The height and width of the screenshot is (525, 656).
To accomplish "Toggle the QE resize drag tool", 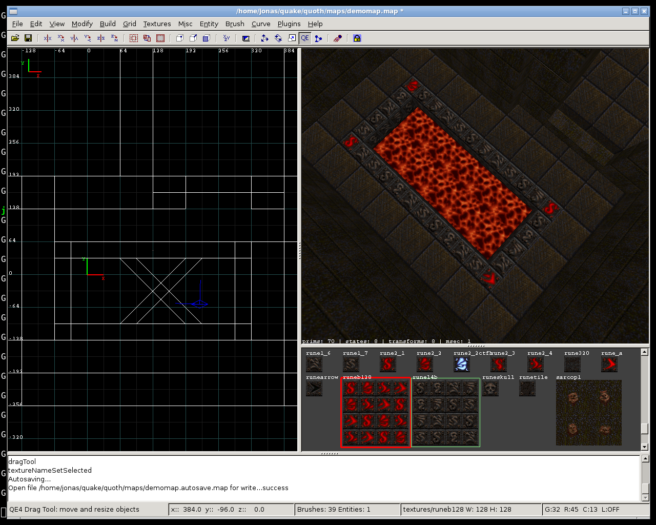I will [305, 38].
